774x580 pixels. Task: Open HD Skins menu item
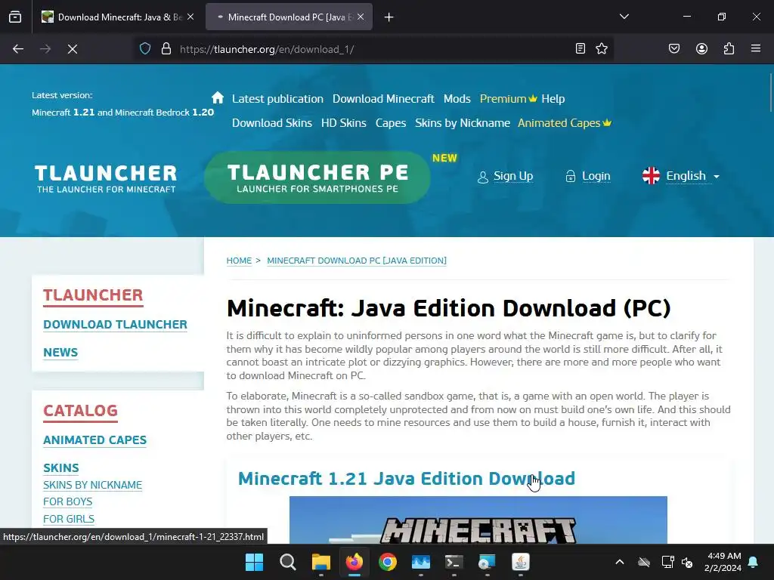pos(344,123)
